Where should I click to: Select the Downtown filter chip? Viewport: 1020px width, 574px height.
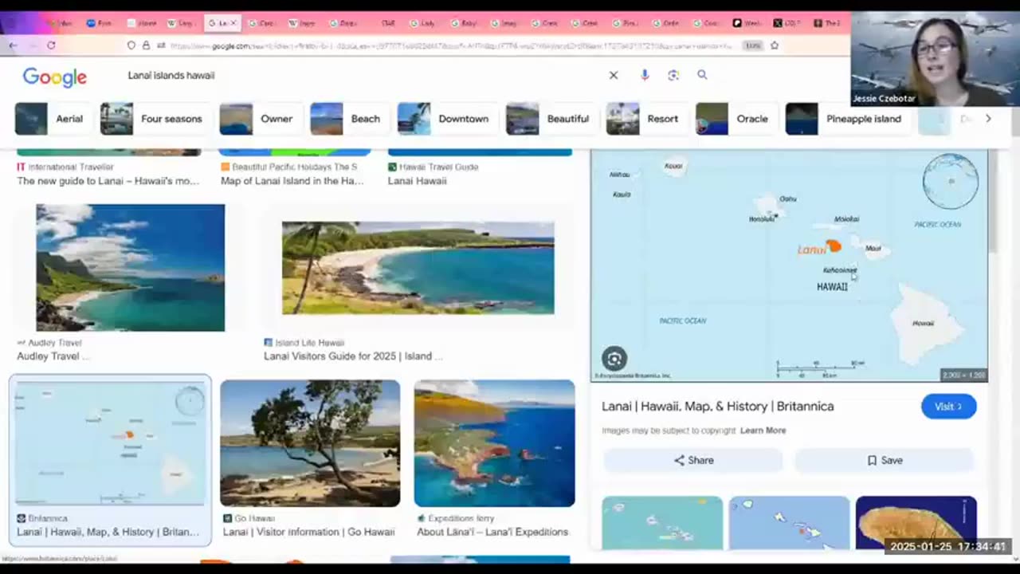click(x=447, y=119)
